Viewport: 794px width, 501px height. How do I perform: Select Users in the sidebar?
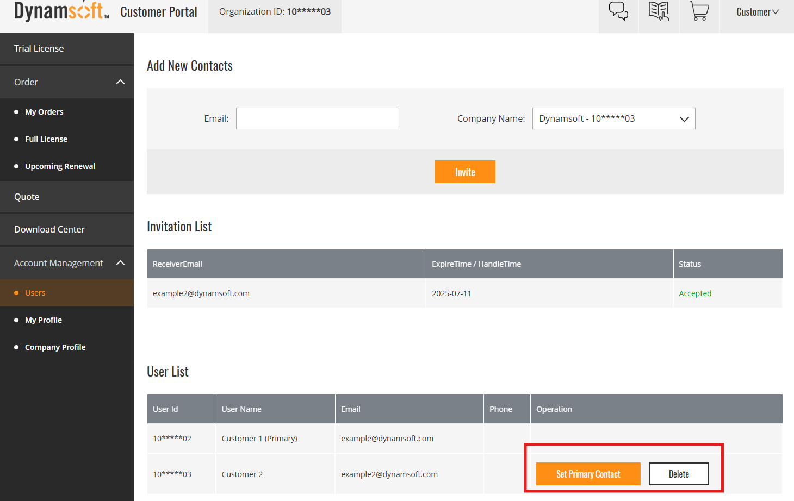tap(35, 292)
